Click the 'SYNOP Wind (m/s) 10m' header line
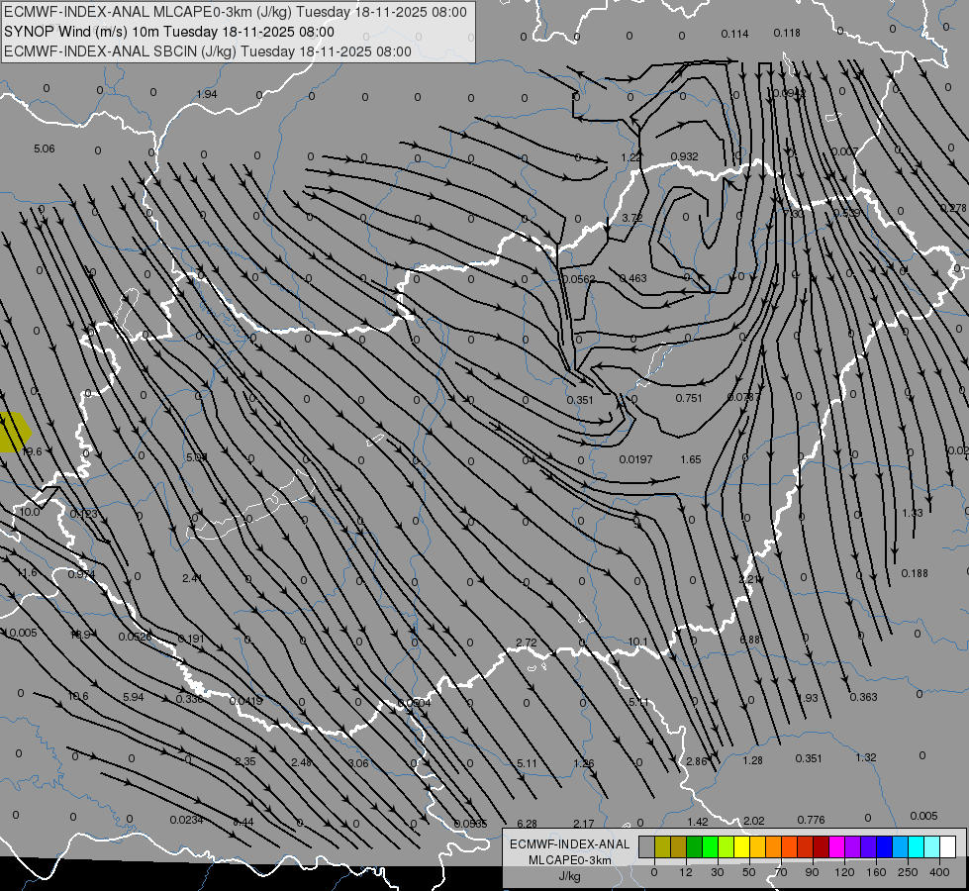Viewport: 969px width, 891px height. click(x=169, y=32)
